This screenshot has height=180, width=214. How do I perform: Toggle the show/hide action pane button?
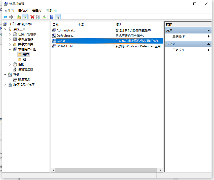pyautogui.click(x=58, y=17)
